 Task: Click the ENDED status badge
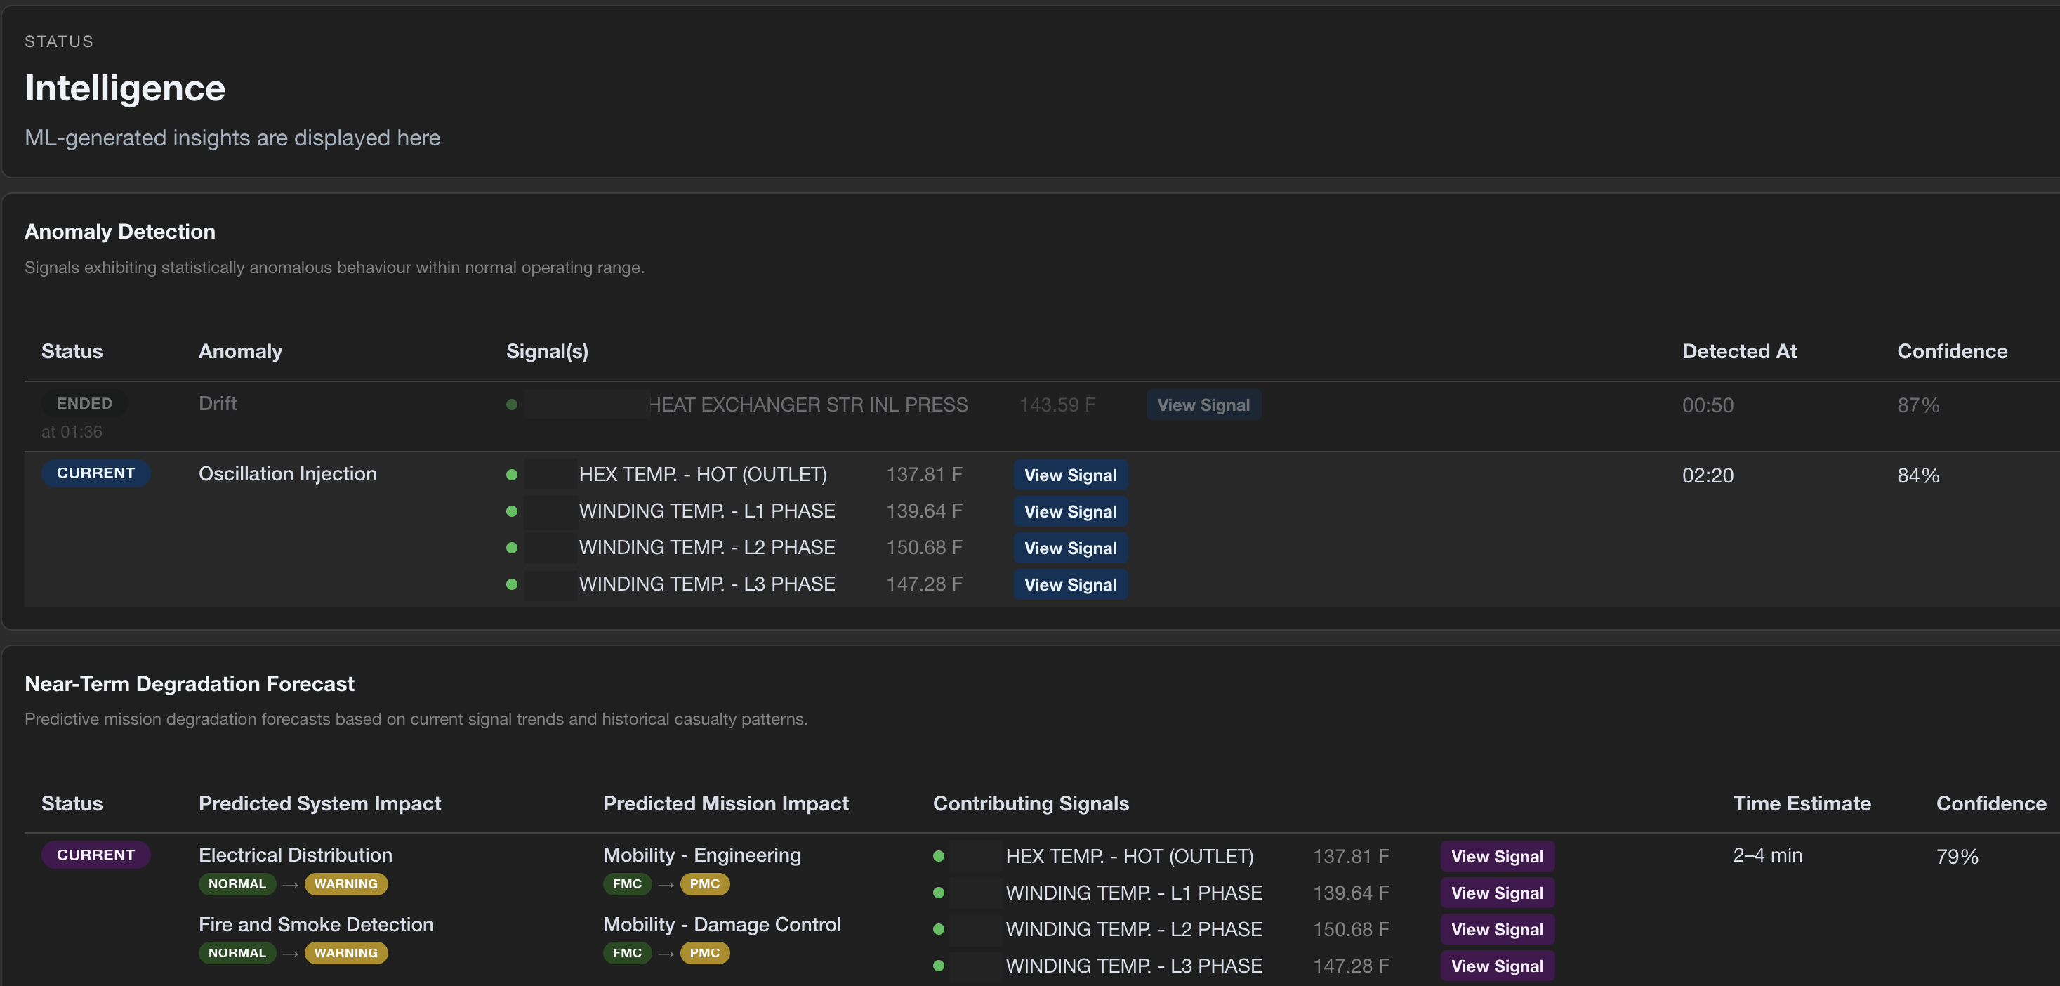(84, 403)
